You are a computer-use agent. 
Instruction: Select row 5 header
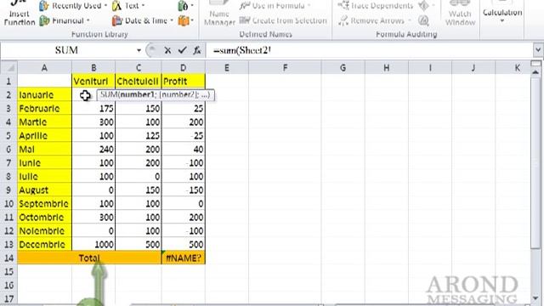click(x=8, y=136)
